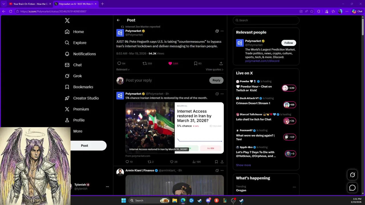Join Crimson Desert Stream 1 live
365x205 pixels.
coord(289,105)
